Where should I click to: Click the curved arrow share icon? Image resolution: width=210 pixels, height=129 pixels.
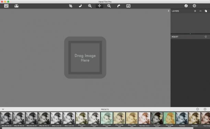point(119,6)
